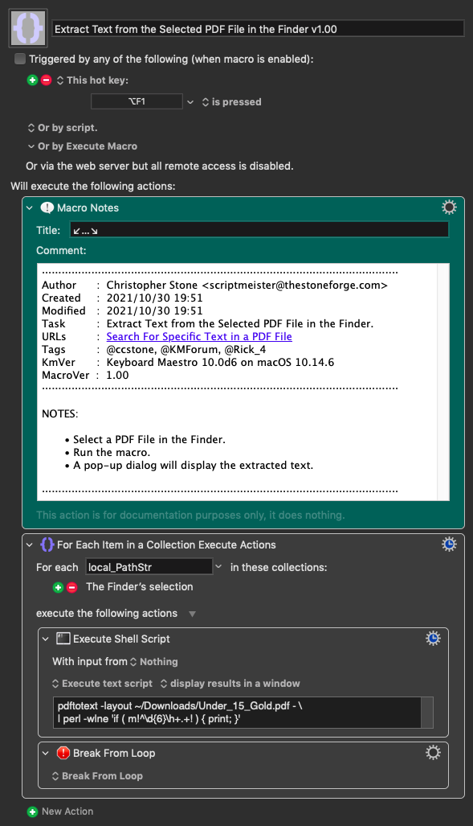The height and width of the screenshot is (826, 473).
Task: Open gear menu of Macro Notes action
Action: [449, 208]
